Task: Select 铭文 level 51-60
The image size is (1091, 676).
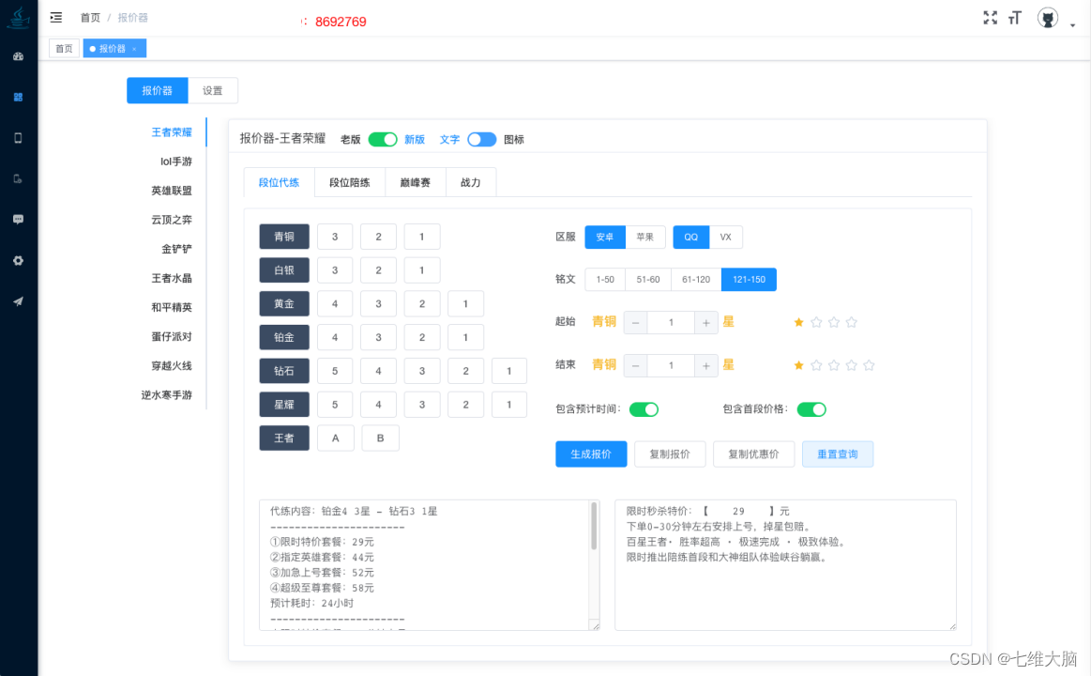Action: tap(648, 279)
